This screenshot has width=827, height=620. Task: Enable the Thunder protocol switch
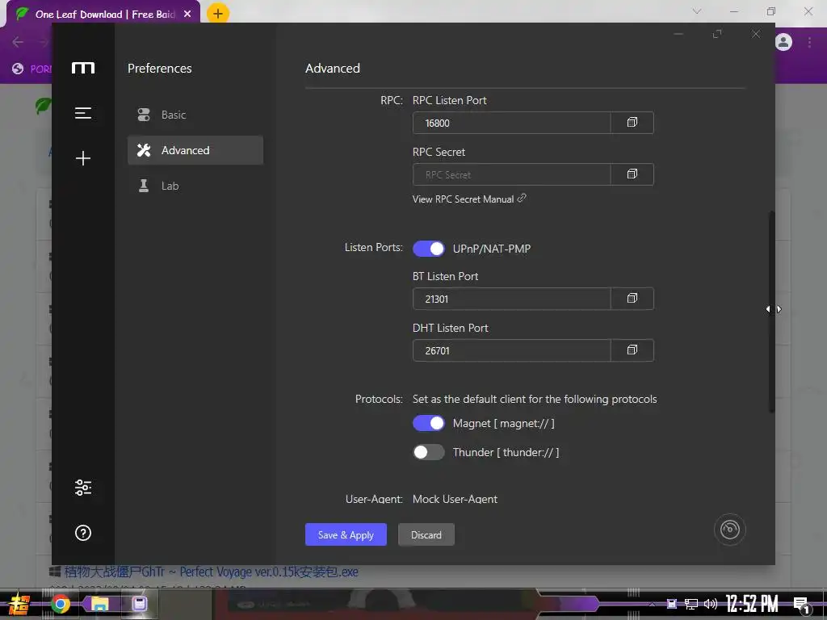pyautogui.click(x=428, y=452)
